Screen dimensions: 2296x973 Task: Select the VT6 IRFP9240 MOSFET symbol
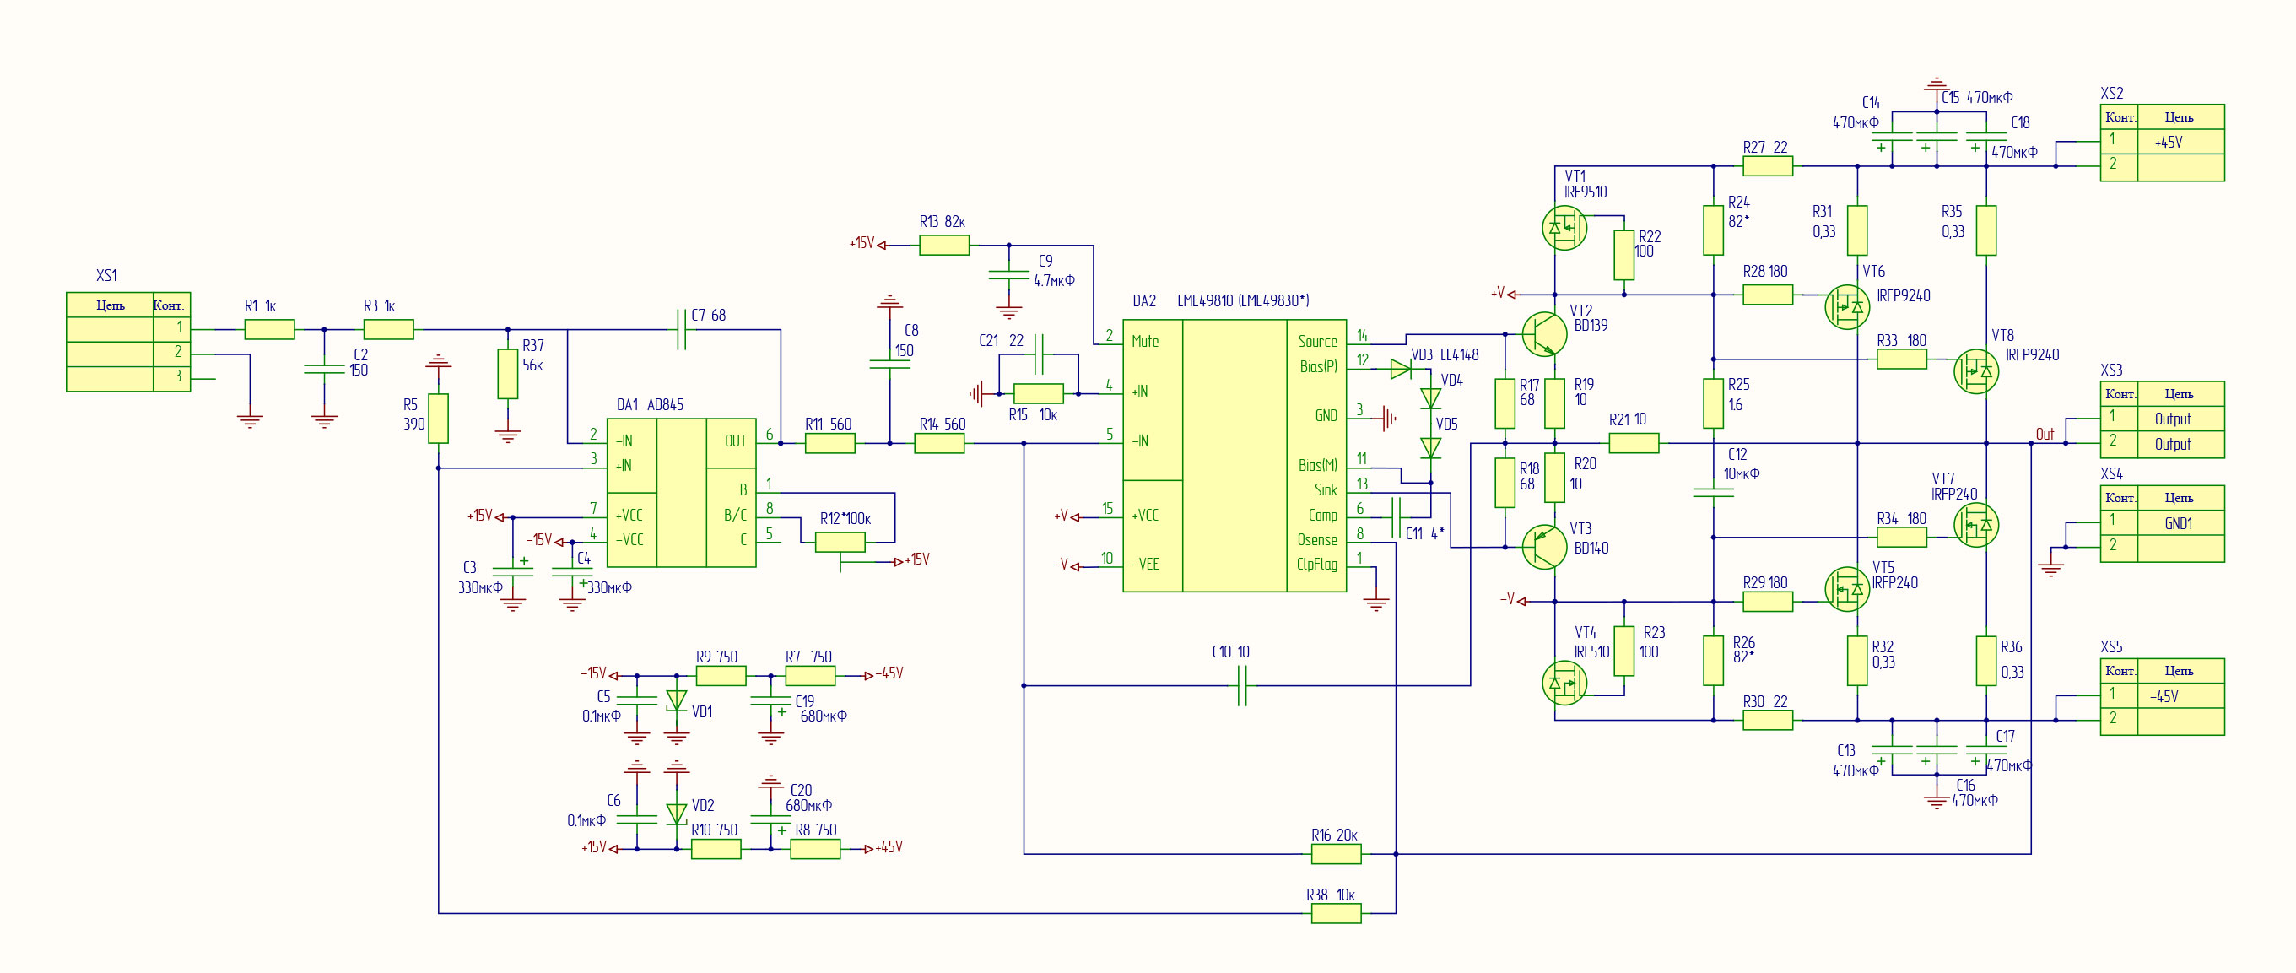pyautogui.click(x=1848, y=307)
